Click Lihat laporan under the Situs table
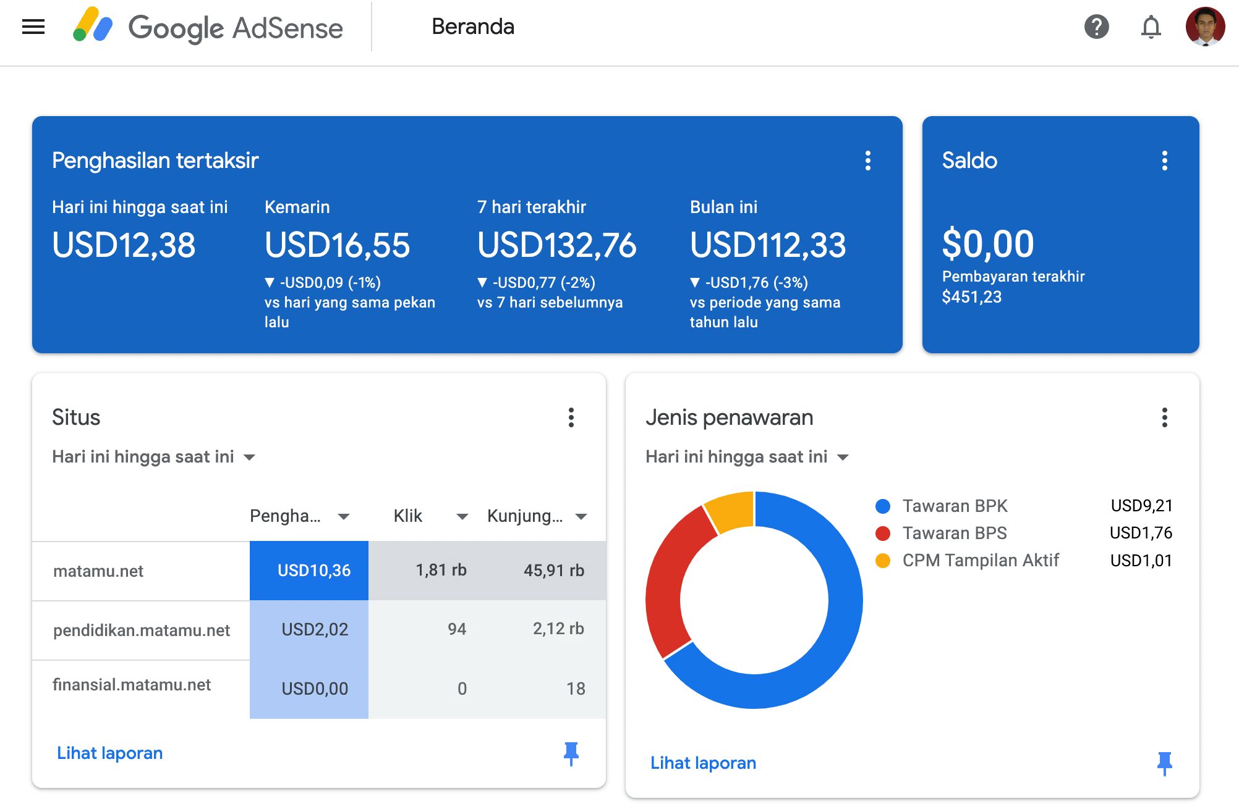Screen dimensions: 1239x804 (x=109, y=753)
